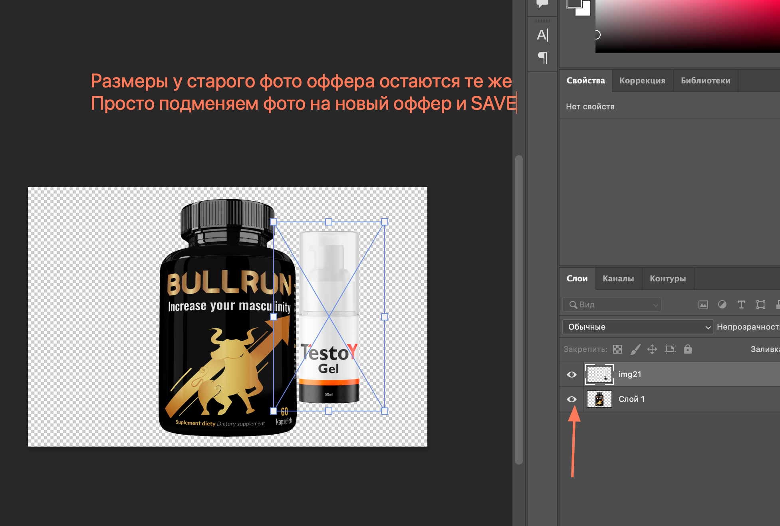Viewport: 780px width, 526px height.
Task: Lock image pixels brush icon
Action: [635, 349]
